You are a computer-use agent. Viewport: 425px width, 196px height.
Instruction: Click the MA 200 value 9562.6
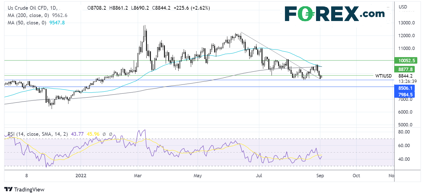pyautogui.click(x=59, y=15)
